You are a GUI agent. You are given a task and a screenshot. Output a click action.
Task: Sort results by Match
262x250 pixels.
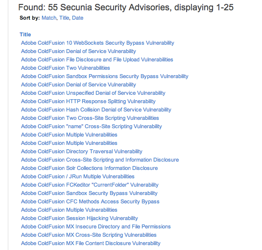tap(49, 18)
